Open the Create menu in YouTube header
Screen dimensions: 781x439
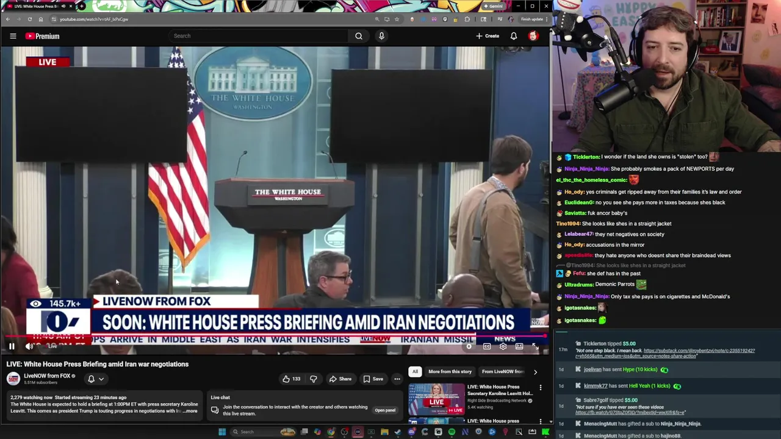pos(488,36)
